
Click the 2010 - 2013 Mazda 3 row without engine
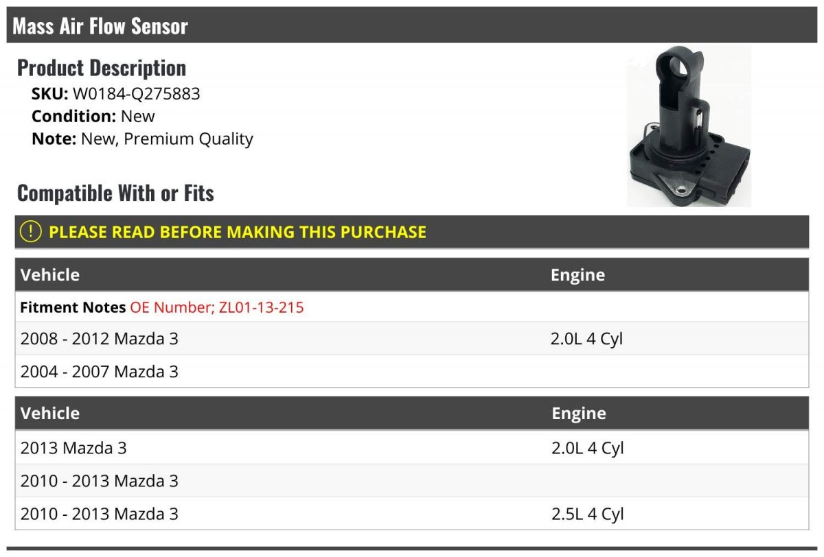412,481
